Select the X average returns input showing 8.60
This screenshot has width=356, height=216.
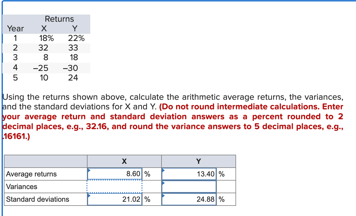click(x=114, y=174)
